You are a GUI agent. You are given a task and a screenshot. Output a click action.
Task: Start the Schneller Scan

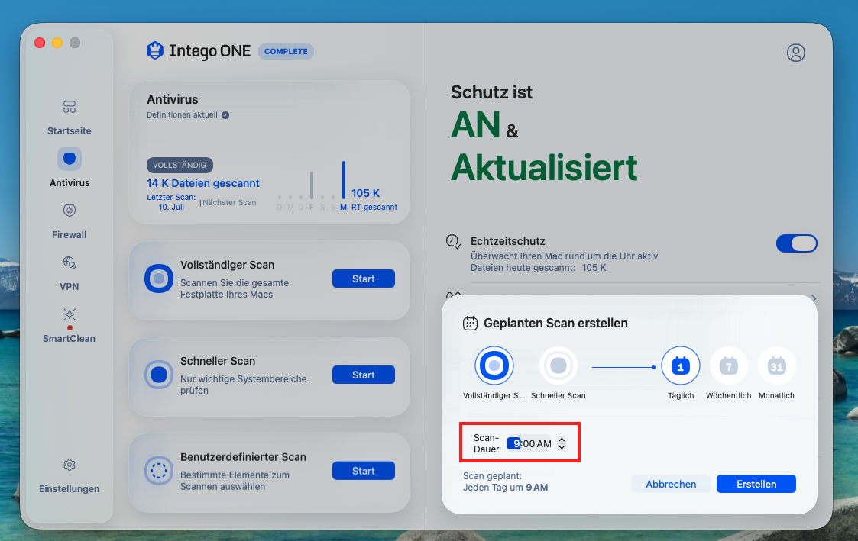tap(364, 375)
